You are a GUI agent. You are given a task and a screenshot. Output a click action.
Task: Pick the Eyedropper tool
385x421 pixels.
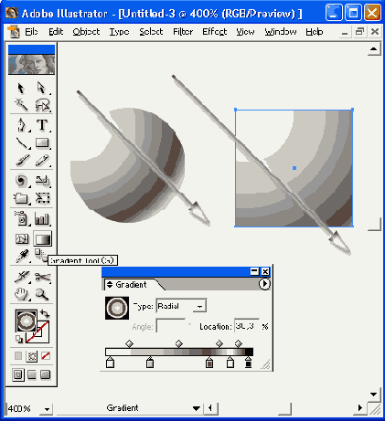(x=22, y=257)
